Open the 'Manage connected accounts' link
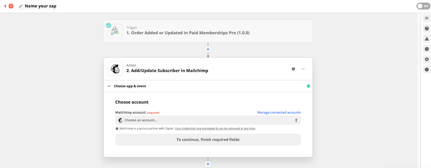The height and width of the screenshot is (168, 431). [279, 113]
